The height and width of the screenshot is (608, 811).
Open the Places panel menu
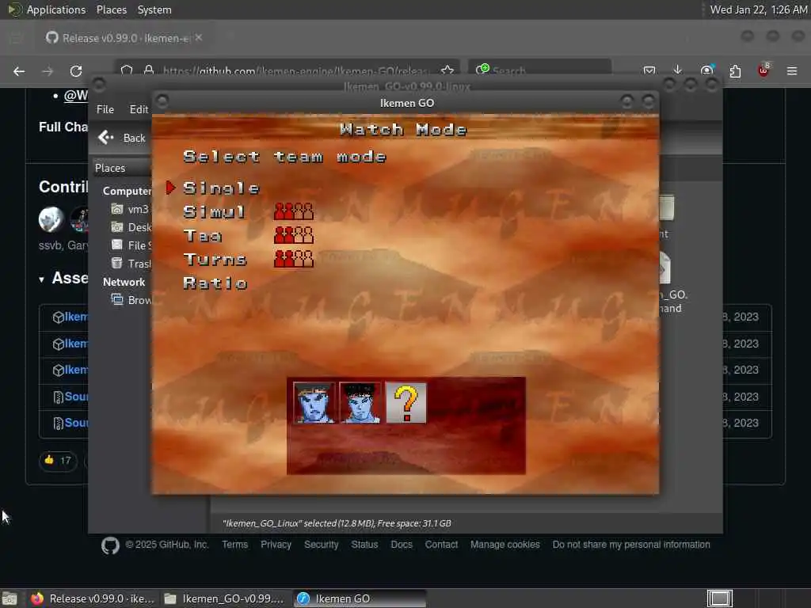tap(111, 9)
